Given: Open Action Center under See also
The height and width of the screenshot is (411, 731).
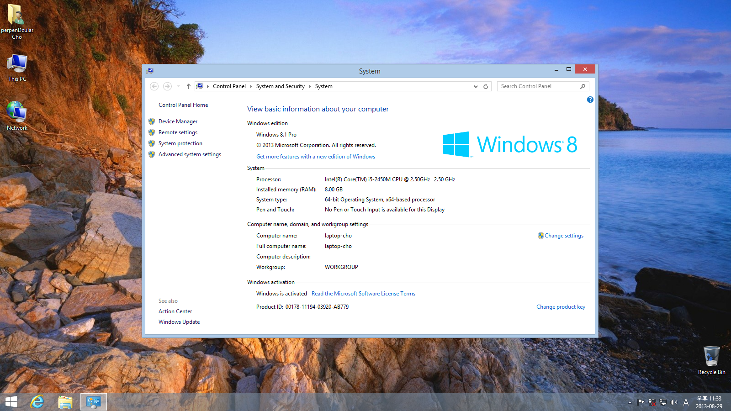Looking at the screenshot, I should tap(175, 311).
